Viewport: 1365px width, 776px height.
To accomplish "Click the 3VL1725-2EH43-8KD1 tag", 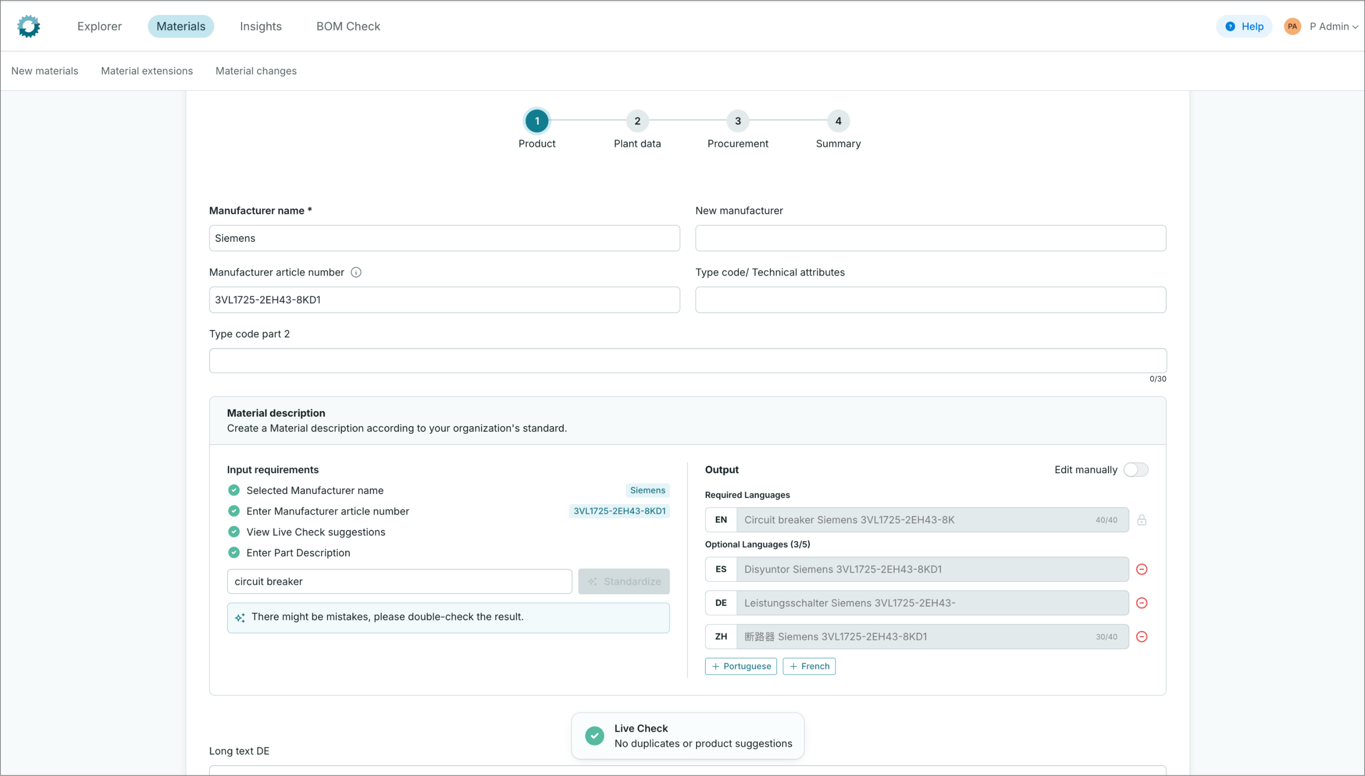I will 619,511.
